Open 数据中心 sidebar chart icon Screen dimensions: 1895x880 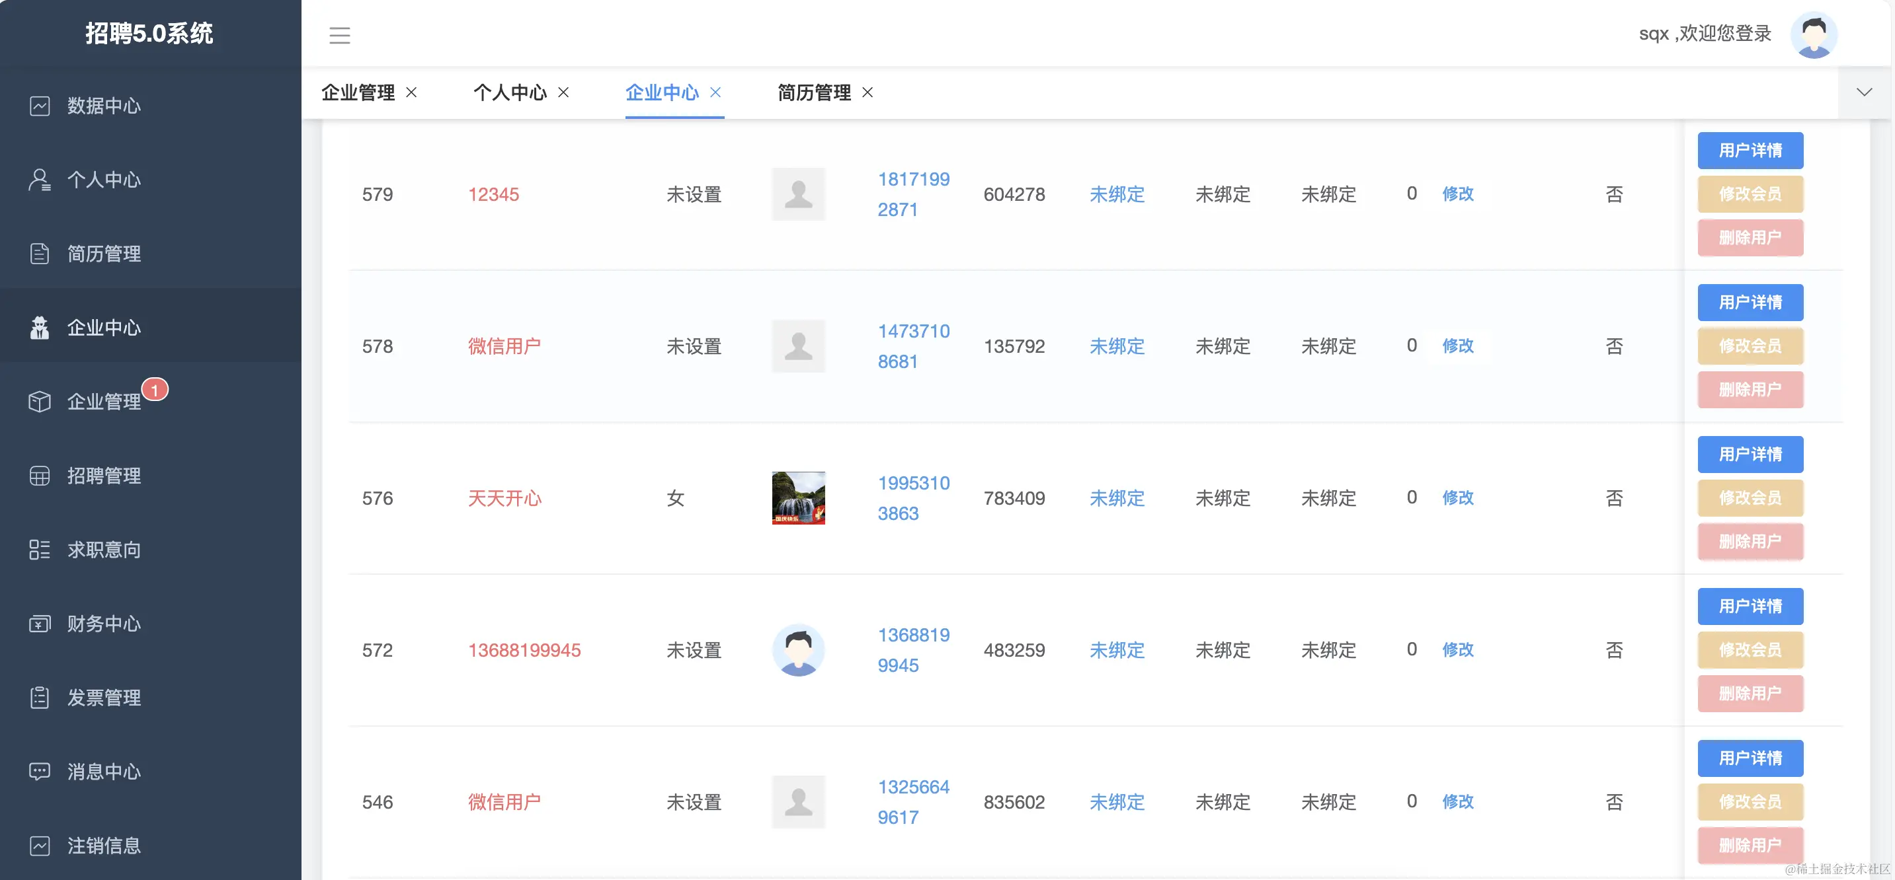point(40,106)
